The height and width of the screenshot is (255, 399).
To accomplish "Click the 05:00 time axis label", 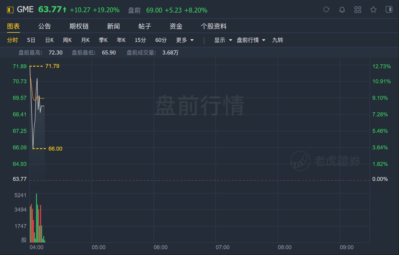I will [x=98, y=247].
